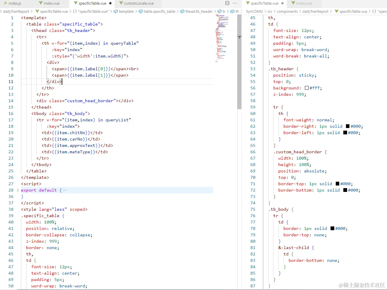Click the Split Editor icon in the top toolbar
This screenshot has width=387, height=290.
(227, 3)
